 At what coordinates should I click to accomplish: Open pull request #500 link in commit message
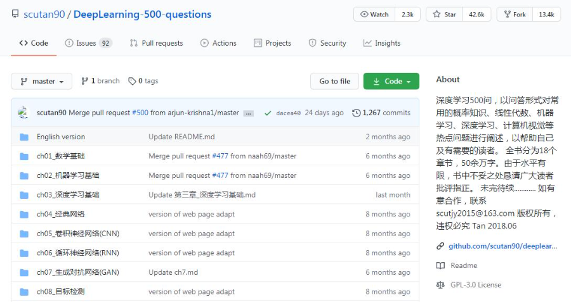pos(140,113)
